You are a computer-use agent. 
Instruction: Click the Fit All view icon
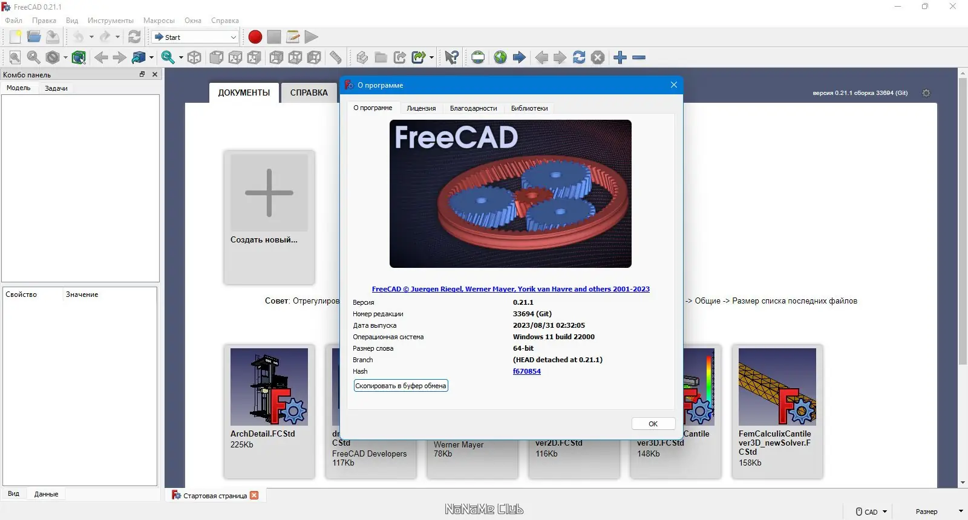click(x=15, y=57)
